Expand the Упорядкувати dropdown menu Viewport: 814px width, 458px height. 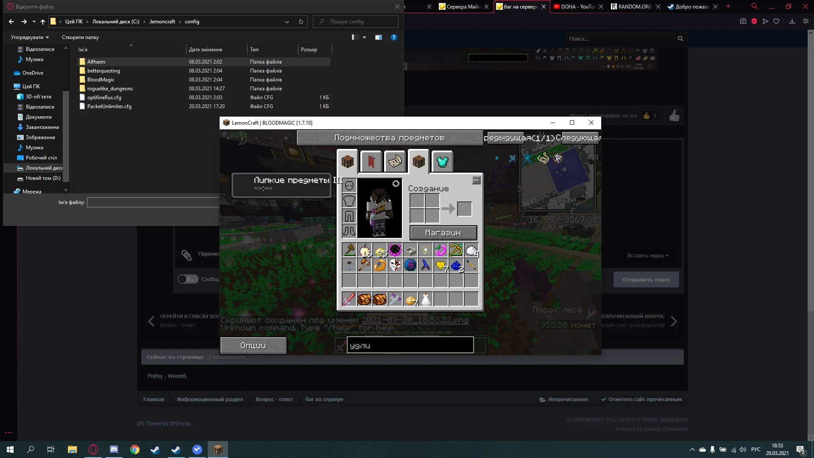tap(30, 37)
